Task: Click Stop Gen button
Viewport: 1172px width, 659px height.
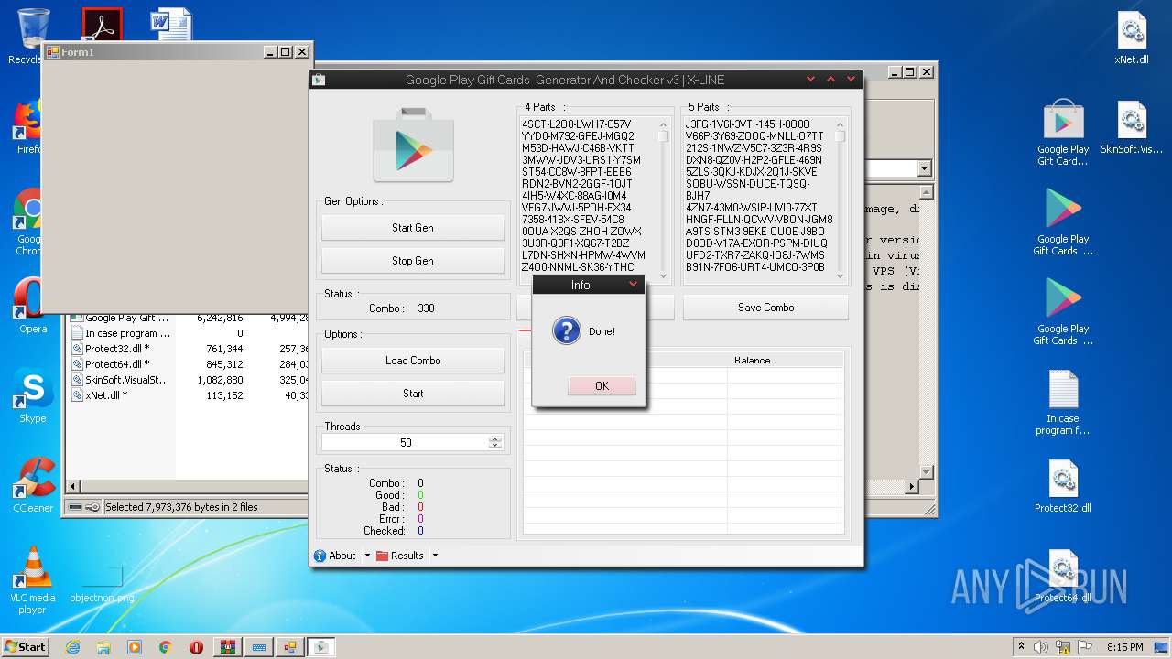Action: point(413,261)
